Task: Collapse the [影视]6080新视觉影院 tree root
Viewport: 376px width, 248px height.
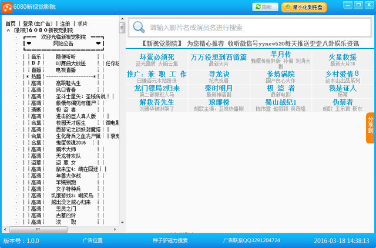Action: (x=8, y=31)
